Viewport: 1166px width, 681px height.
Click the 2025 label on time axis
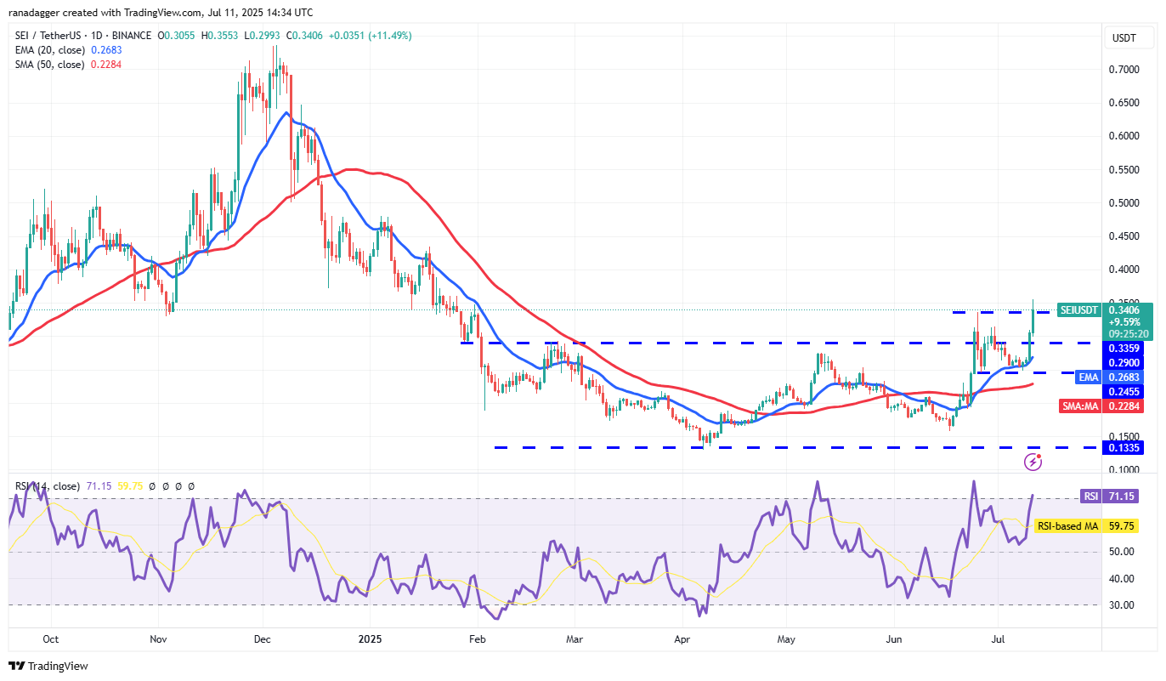[371, 638]
